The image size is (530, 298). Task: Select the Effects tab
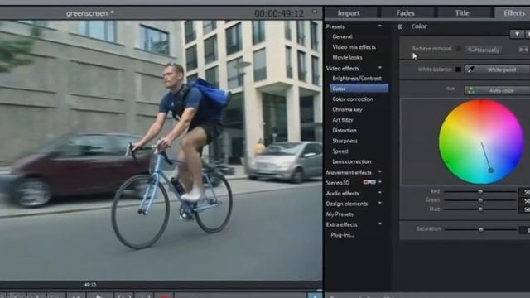pyautogui.click(x=513, y=13)
